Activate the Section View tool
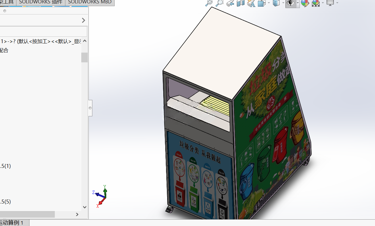Screen dimensions: 375x226 [x=240, y=3]
